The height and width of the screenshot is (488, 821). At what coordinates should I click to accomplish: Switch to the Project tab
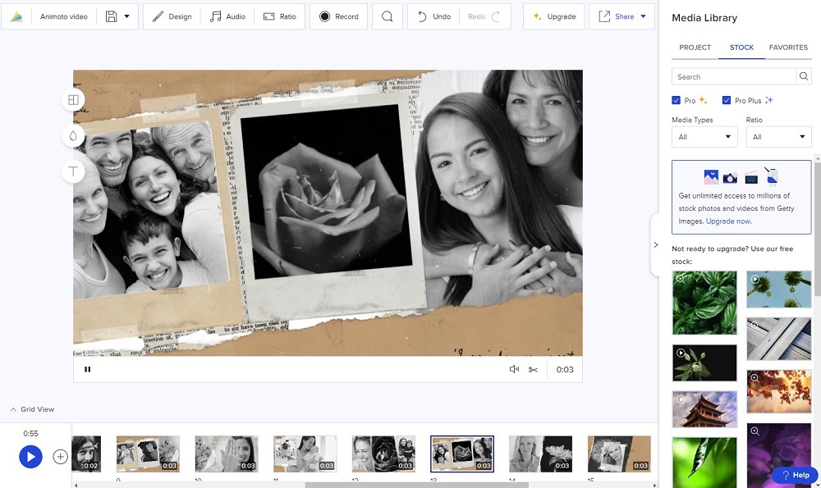coord(695,48)
